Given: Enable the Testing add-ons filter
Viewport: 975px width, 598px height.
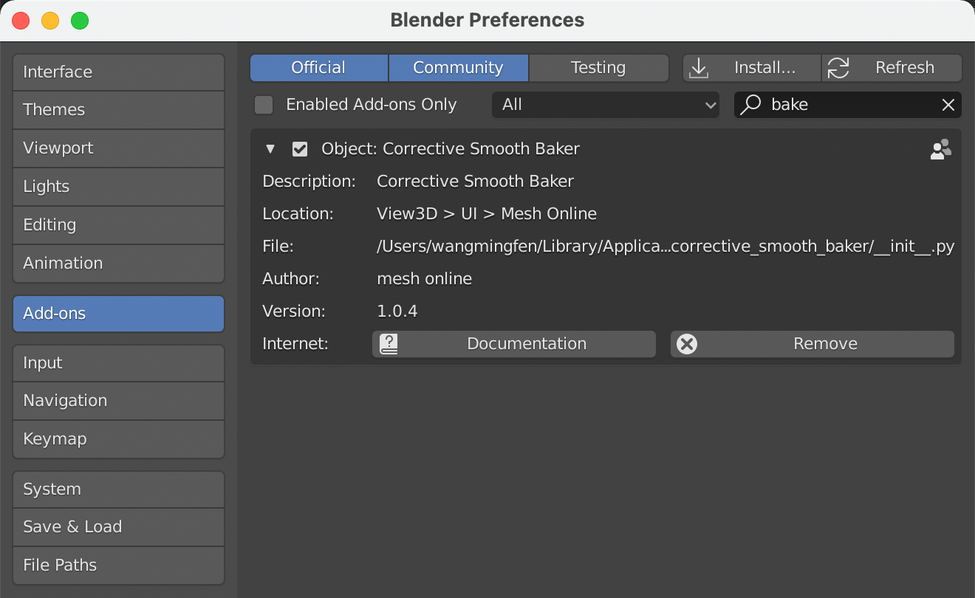Looking at the screenshot, I should [x=598, y=68].
